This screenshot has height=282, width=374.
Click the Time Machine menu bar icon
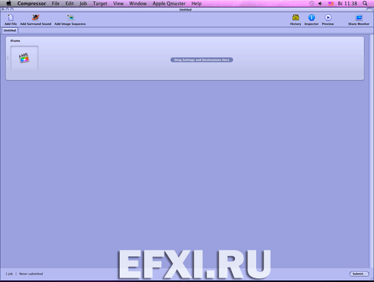(312, 3)
